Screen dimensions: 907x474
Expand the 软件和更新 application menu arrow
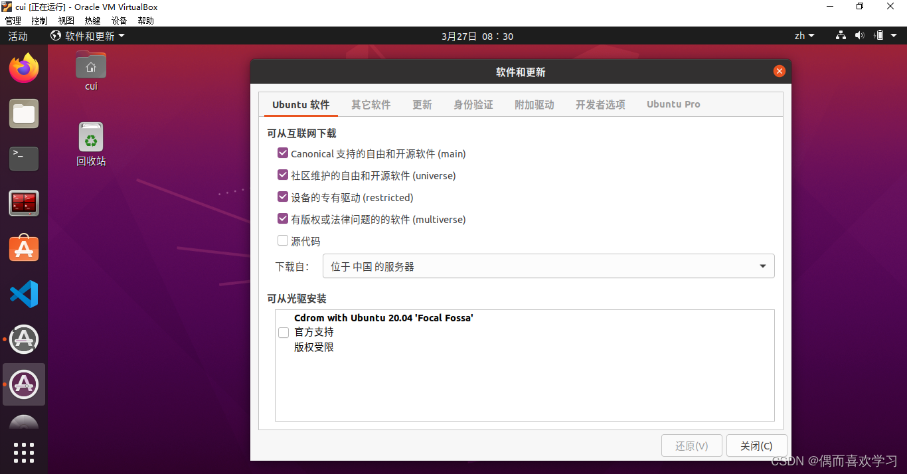pyautogui.click(x=122, y=36)
